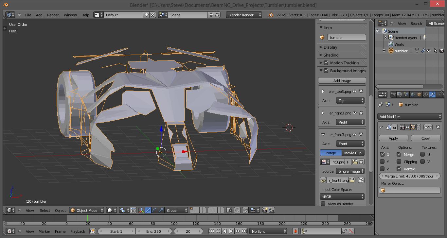Screen dimensions: 447x238
Task: Open the Add Modifier dropdown
Action: [x=410, y=116]
